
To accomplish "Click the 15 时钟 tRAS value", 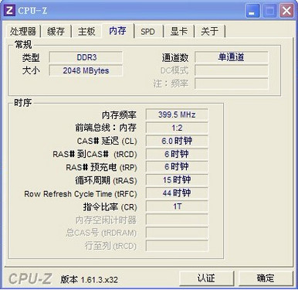I will pyautogui.click(x=177, y=180).
